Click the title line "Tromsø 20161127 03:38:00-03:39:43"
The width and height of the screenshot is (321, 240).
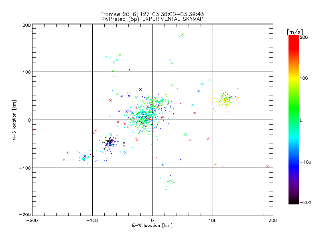point(152,14)
